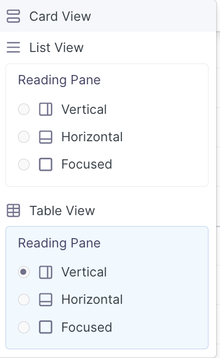The width and height of the screenshot is (220, 358).
Task: Click the List View hamburger-lines icon
Action: click(x=14, y=48)
